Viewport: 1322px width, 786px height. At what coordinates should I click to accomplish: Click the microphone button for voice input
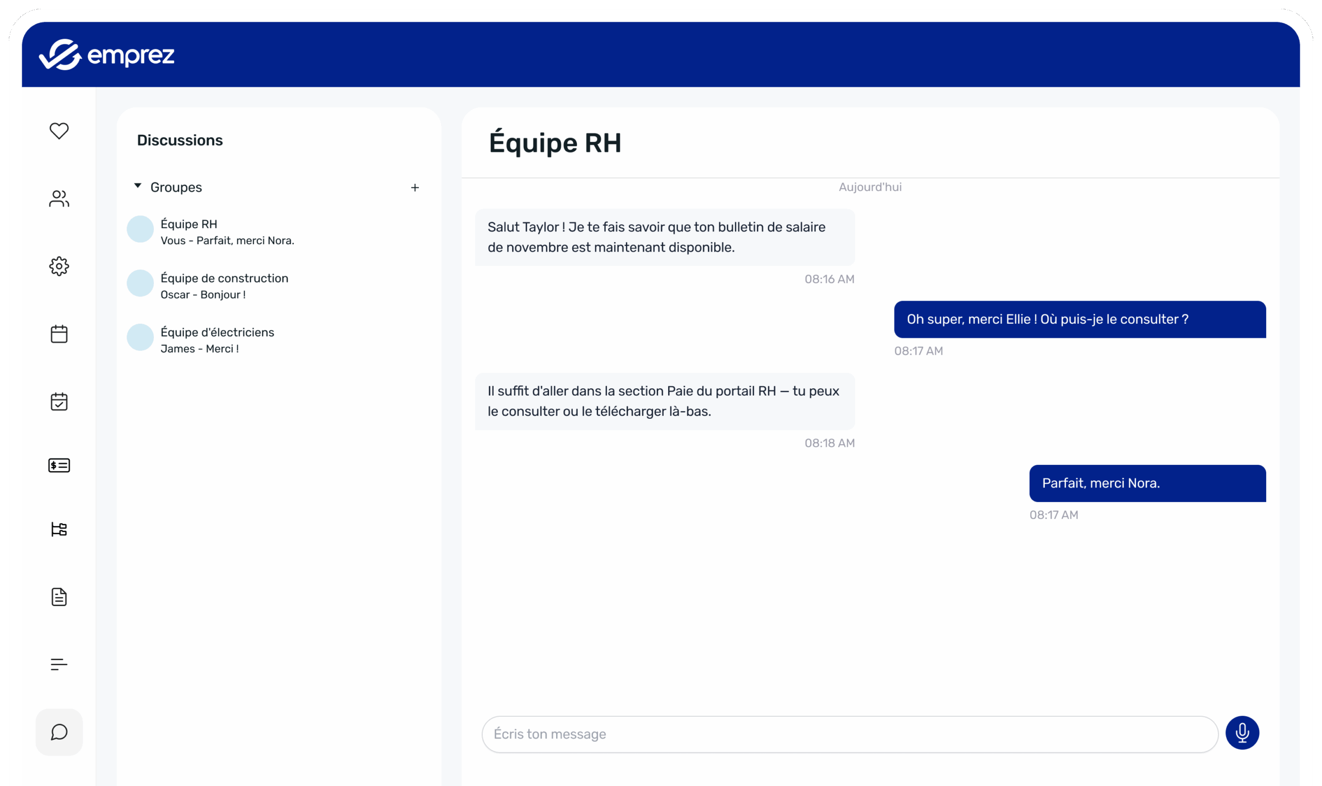1242,733
